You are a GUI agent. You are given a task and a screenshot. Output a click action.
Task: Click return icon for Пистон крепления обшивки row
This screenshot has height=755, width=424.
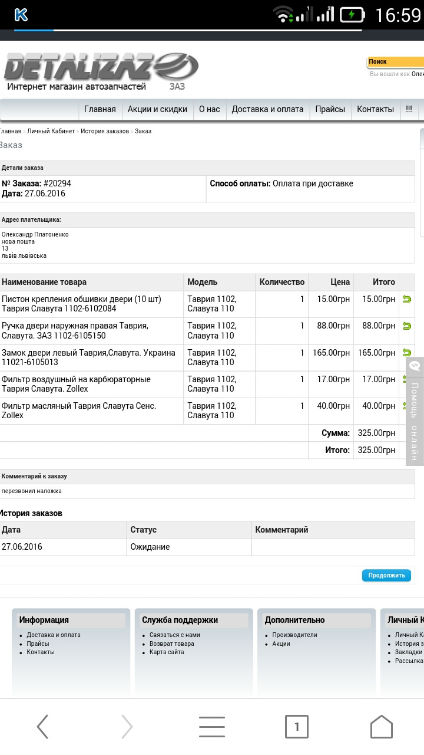point(406,299)
